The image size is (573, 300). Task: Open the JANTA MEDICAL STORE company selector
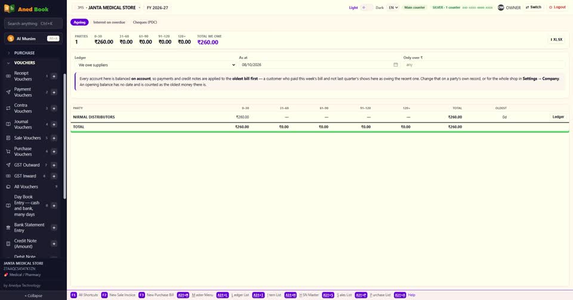pyautogui.click(x=109, y=8)
